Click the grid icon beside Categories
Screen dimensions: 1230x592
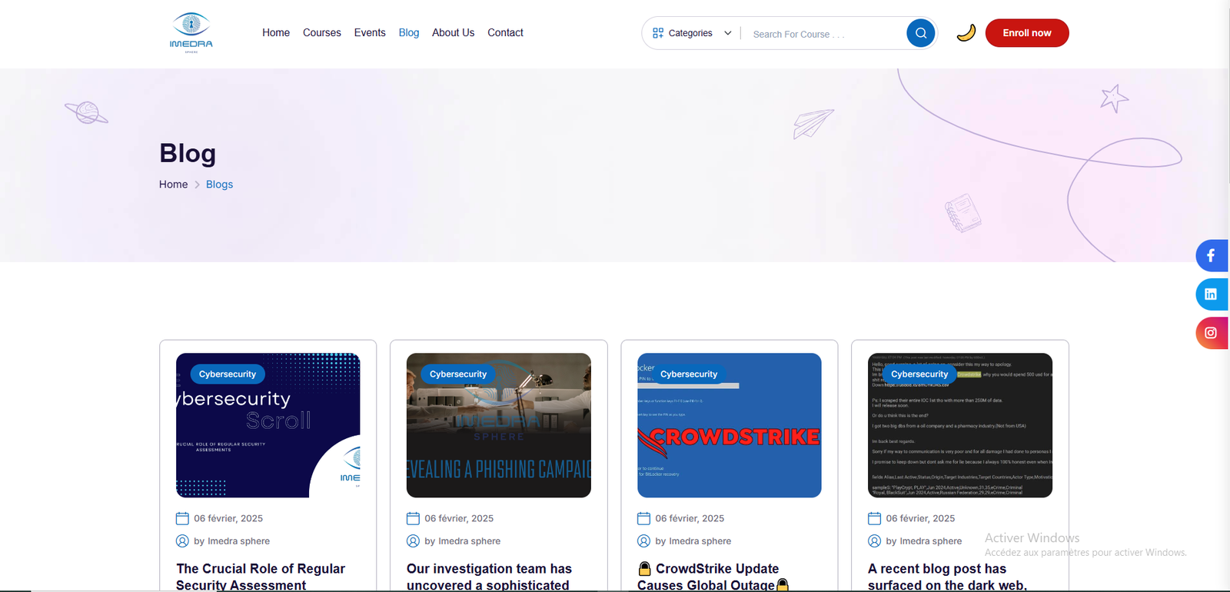click(x=658, y=33)
